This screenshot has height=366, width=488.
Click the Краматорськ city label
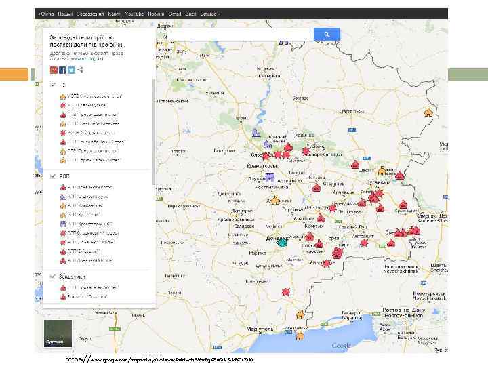pyautogui.click(x=262, y=166)
